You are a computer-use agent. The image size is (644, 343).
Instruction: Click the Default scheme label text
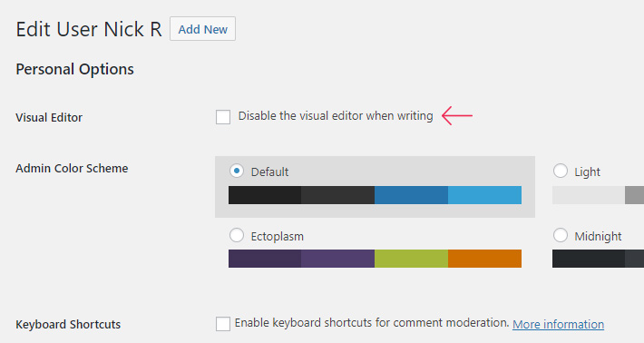pos(269,171)
